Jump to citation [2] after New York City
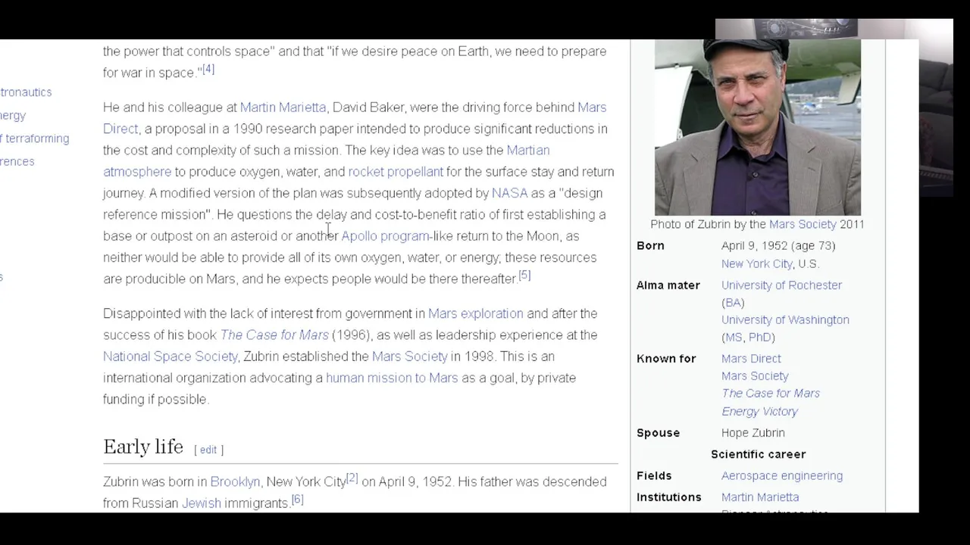The image size is (970, 545). point(352,478)
